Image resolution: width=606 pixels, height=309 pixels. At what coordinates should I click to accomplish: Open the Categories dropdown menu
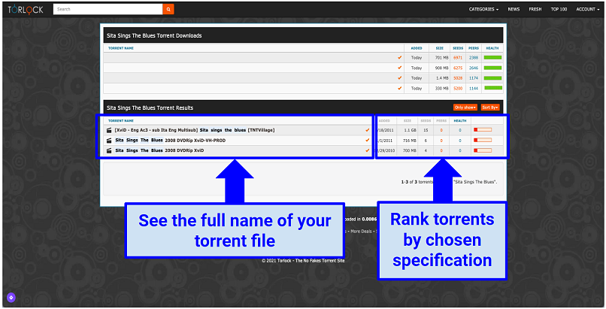pos(483,9)
